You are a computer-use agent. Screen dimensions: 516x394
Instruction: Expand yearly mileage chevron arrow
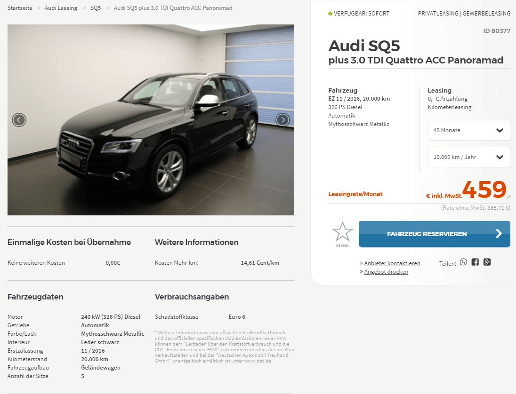(x=500, y=157)
